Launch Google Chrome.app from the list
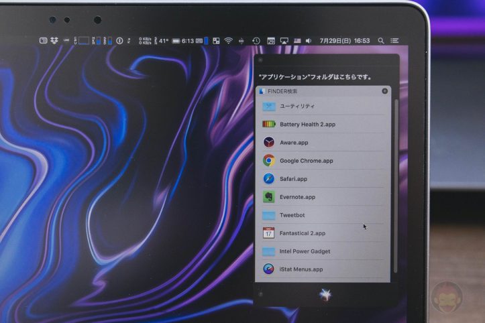This screenshot has height=323, width=485. click(306, 161)
